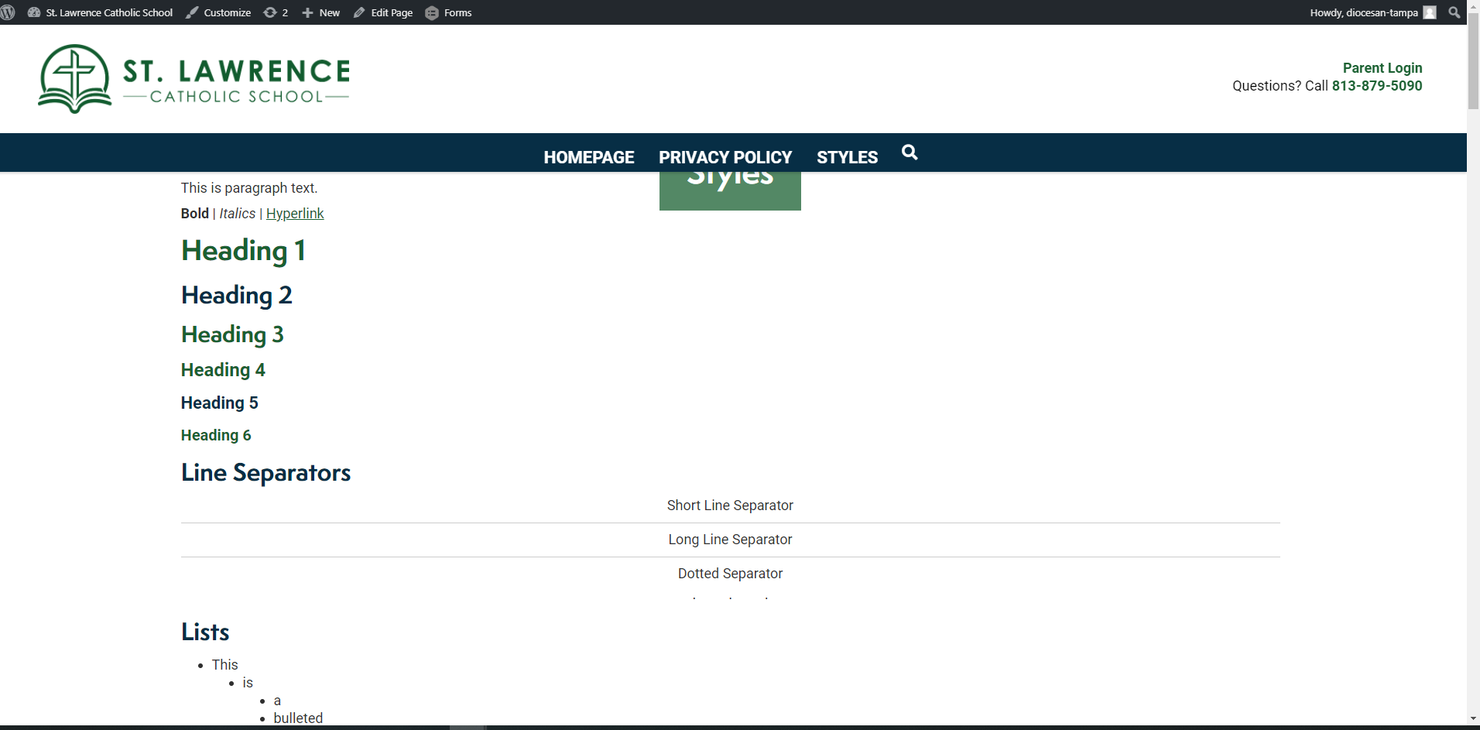This screenshot has height=730, width=1480.
Task: Open the Privacy Policy menu item
Action: click(725, 157)
